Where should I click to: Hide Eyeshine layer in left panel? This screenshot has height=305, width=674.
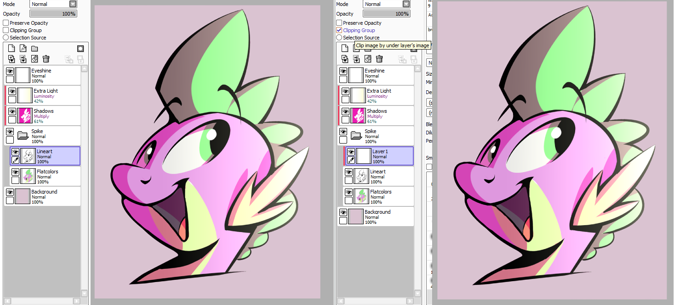tap(10, 72)
